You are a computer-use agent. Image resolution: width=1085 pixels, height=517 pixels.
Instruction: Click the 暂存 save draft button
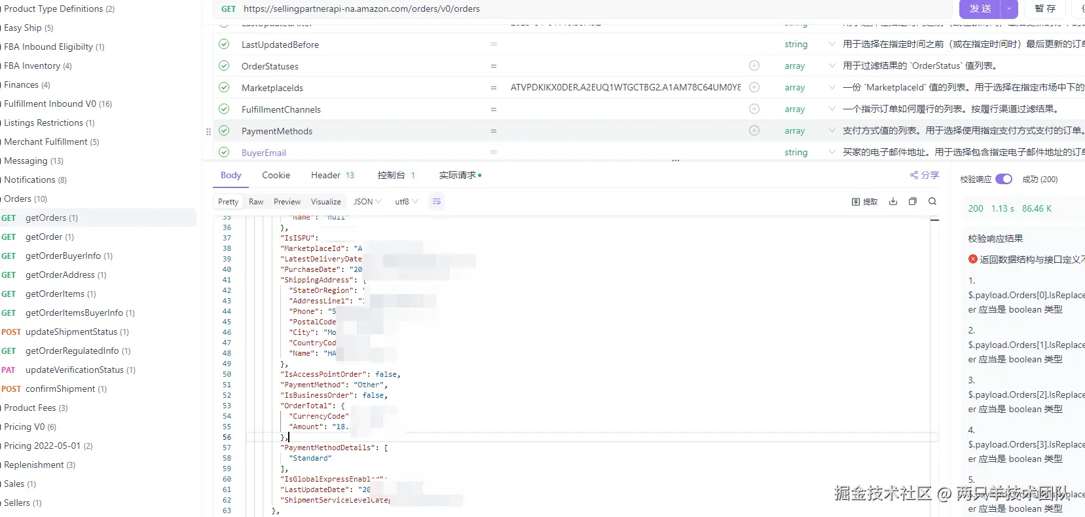(x=1045, y=9)
